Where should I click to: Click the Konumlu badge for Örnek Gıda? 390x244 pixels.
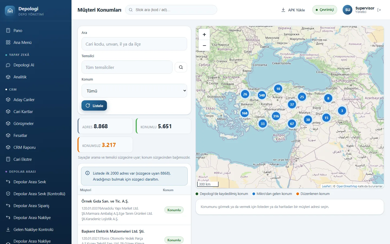[x=174, y=210]
